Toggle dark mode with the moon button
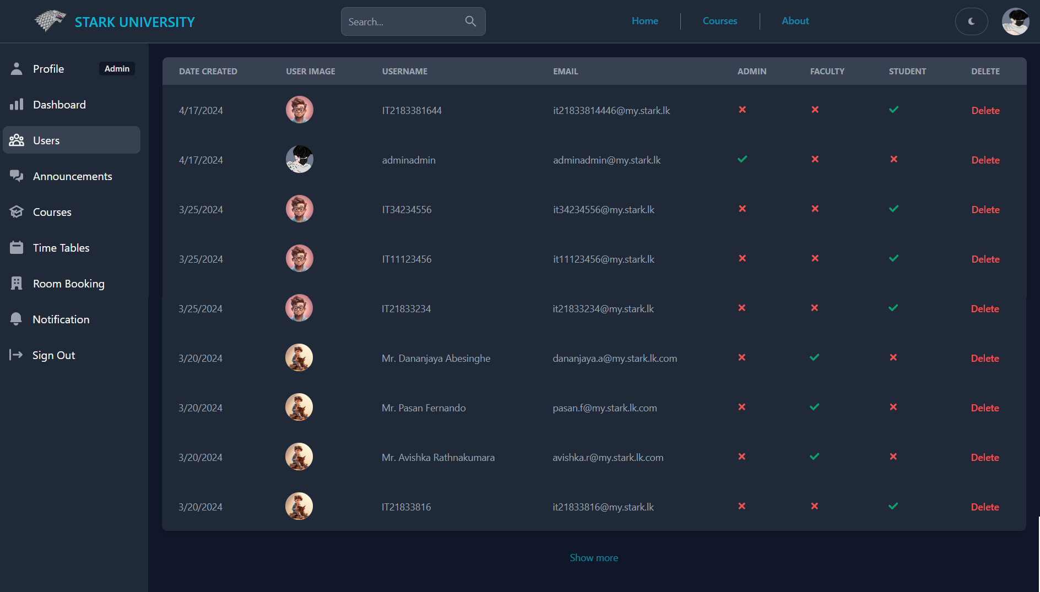Viewport: 1040px width, 592px height. (x=971, y=21)
